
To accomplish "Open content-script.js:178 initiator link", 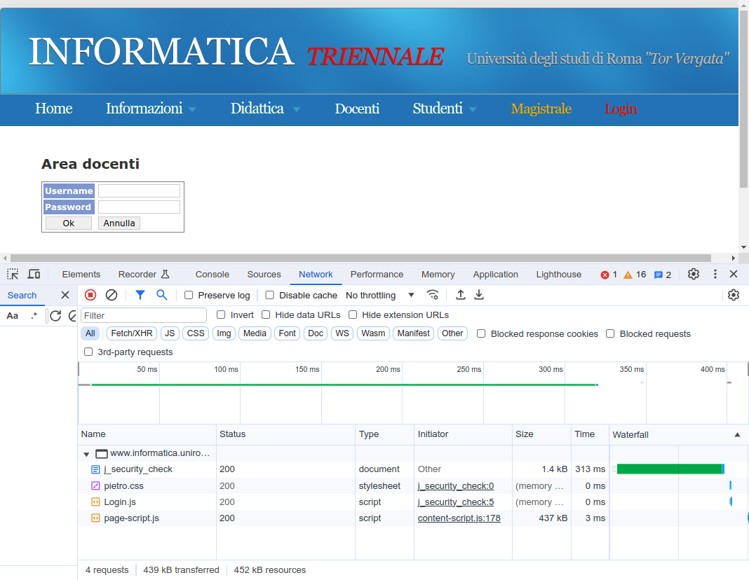I will tap(459, 518).
